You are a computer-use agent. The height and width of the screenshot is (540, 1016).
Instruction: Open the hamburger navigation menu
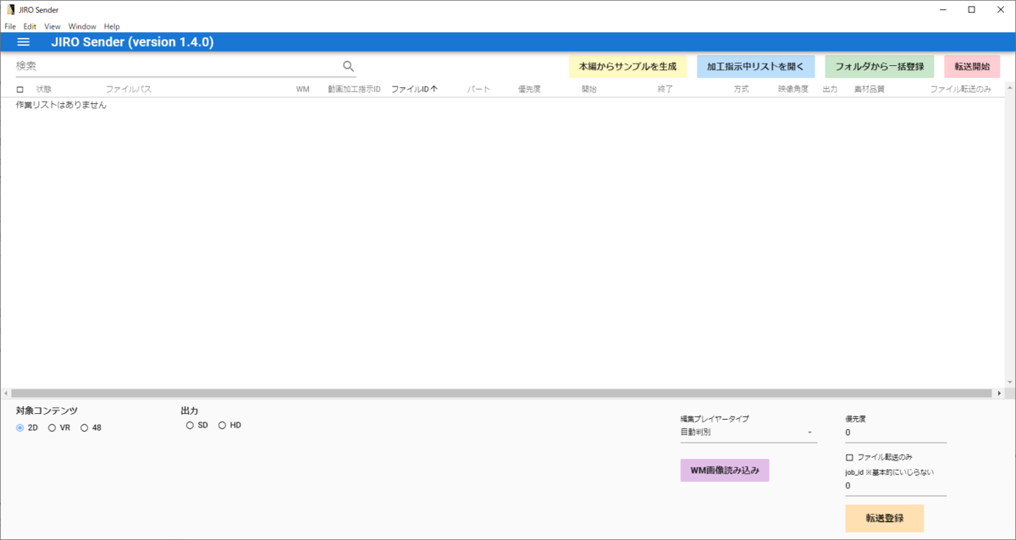pos(24,42)
